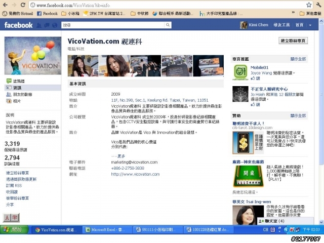
Task: Click the 分享 link in sidebar
Action: (10, 205)
